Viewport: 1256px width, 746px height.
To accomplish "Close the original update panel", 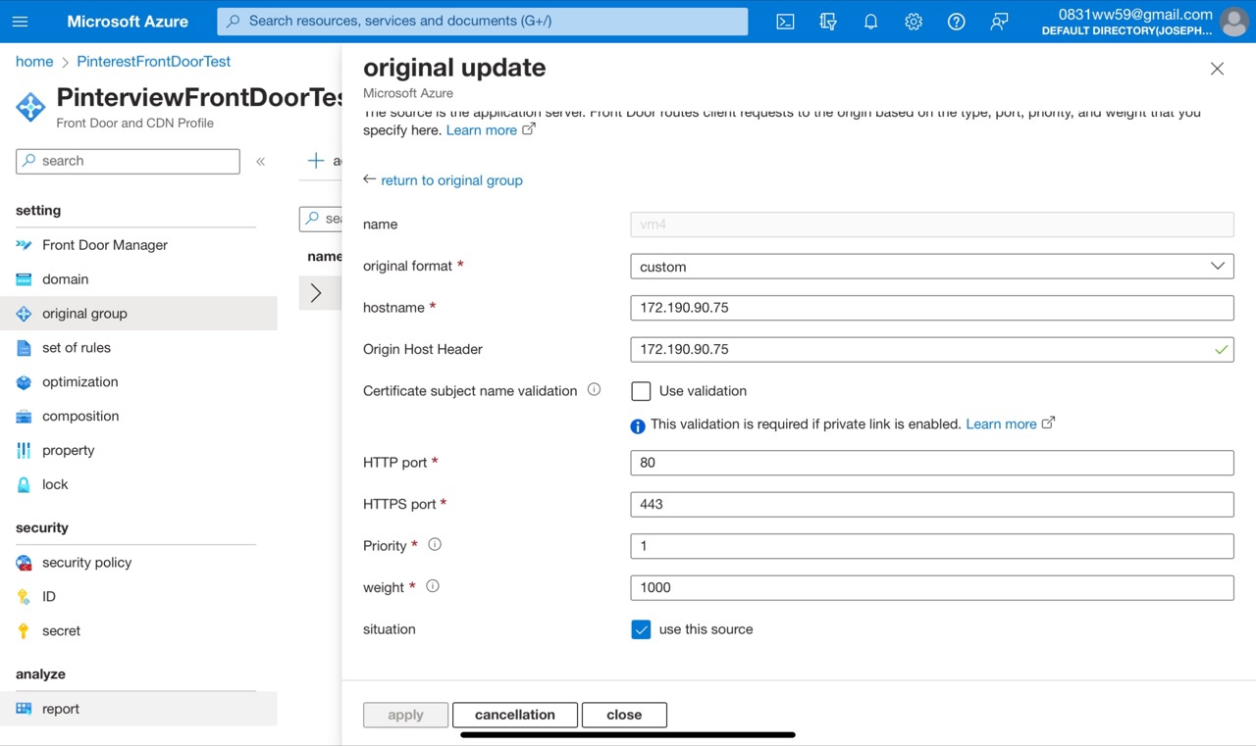I will (1217, 69).
